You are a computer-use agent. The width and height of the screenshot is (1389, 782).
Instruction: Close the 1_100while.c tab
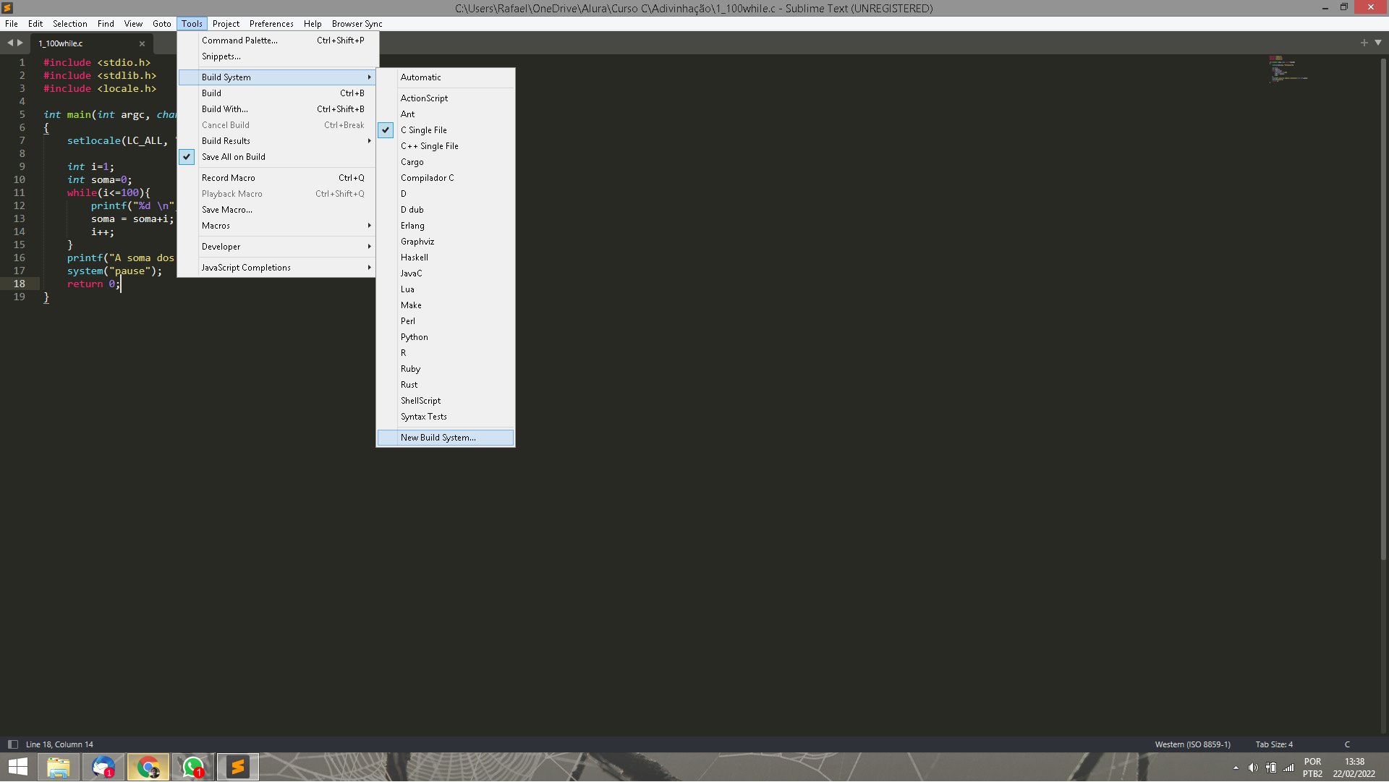[x=142, y=43]
